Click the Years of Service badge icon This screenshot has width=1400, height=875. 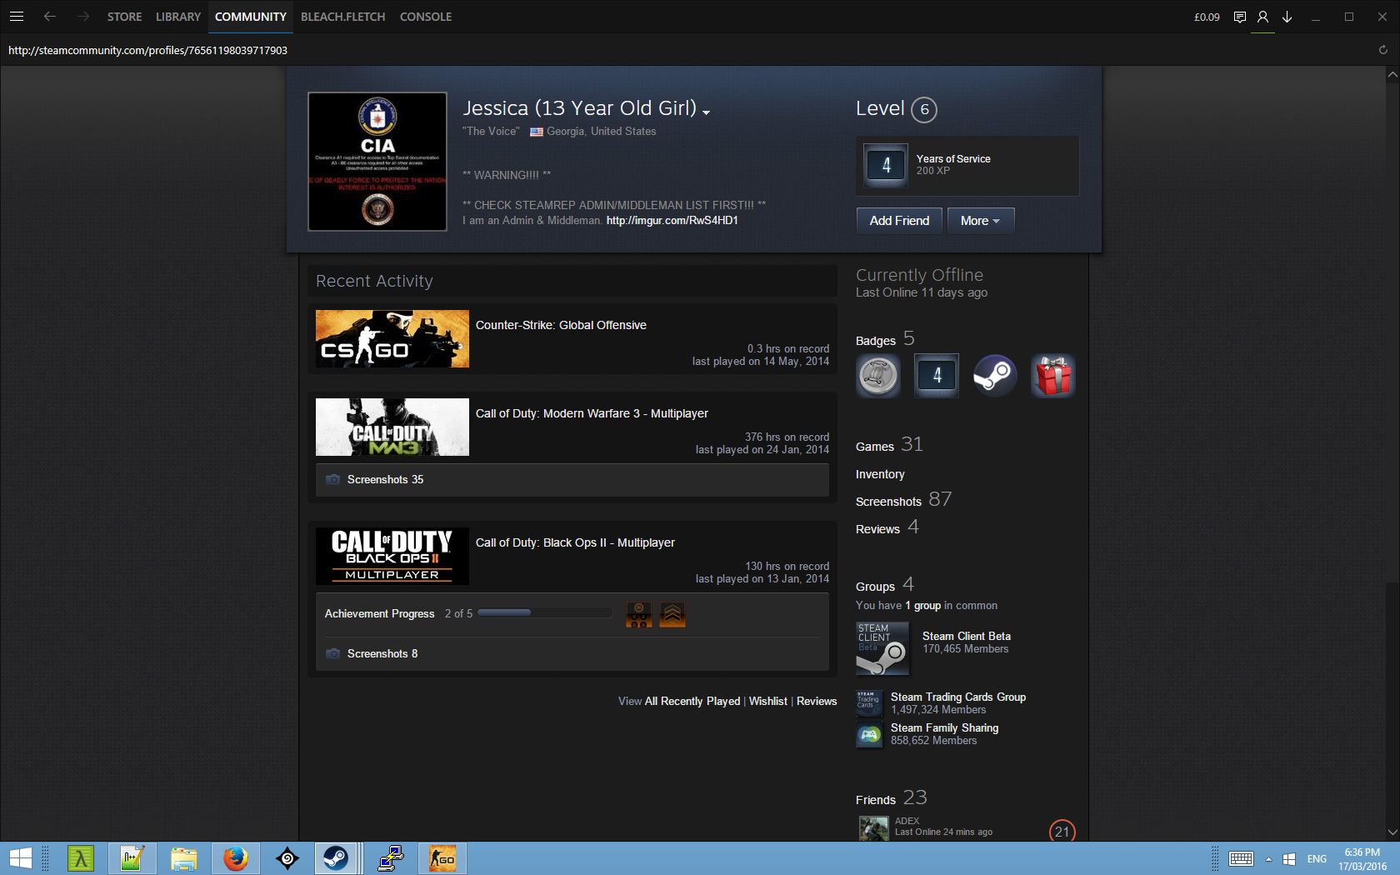click(886, 165)
